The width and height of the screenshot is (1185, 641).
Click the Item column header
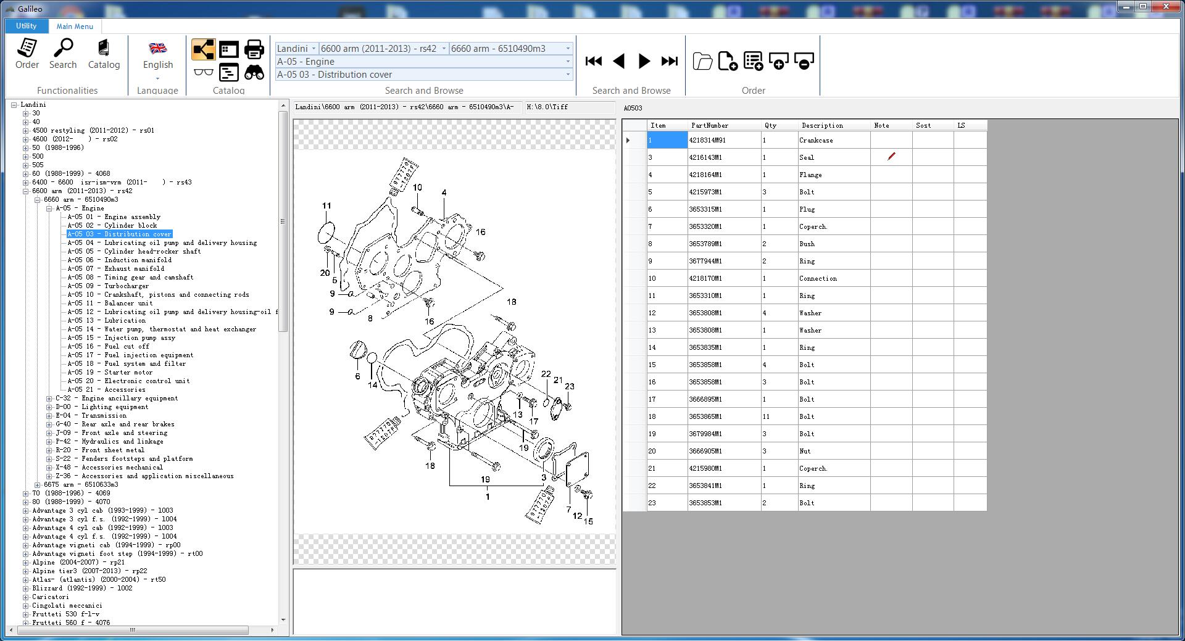pos(667,125)
